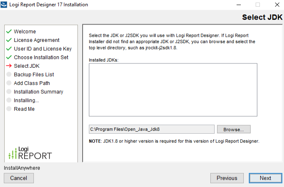This screenshot has width=284, height=187.
Task: Click the gray circle next to Read Me
Action: [8, 109]
